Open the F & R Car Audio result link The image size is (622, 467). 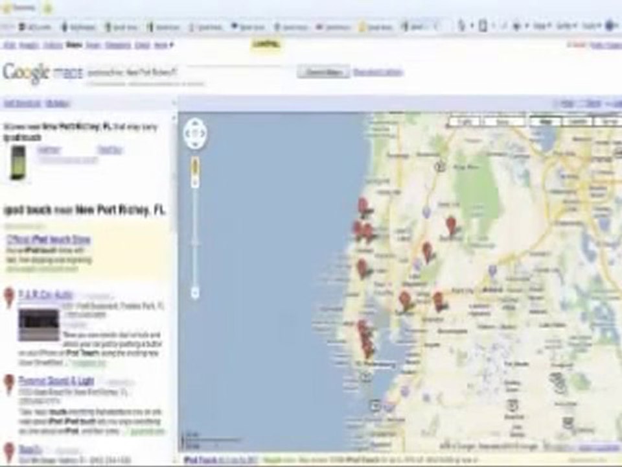tap(45, 294)
